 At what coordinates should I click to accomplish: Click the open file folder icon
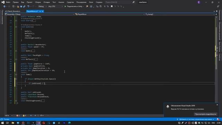tap(18, 6)
